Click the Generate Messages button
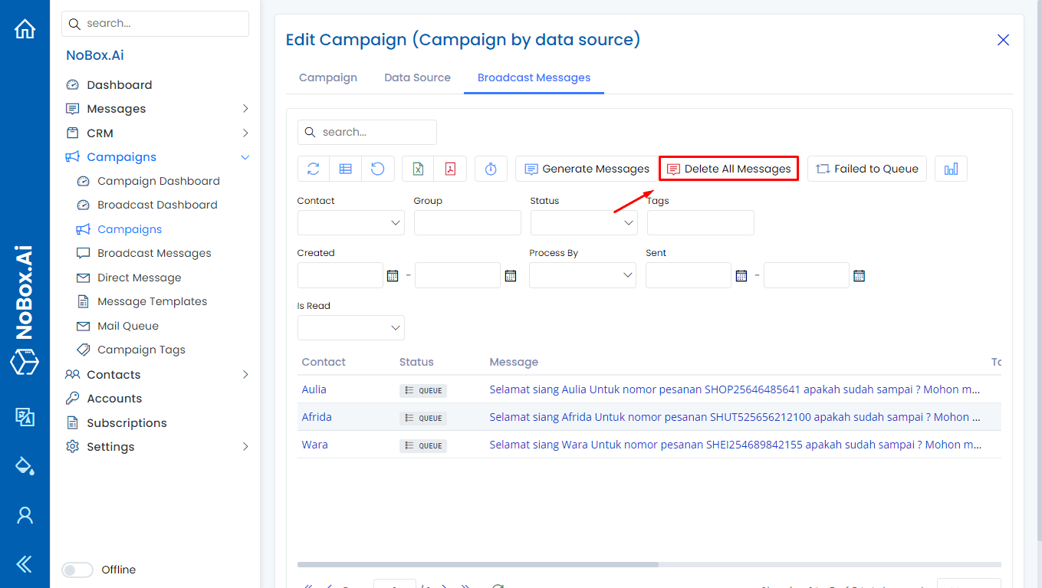 click(587, 169)
